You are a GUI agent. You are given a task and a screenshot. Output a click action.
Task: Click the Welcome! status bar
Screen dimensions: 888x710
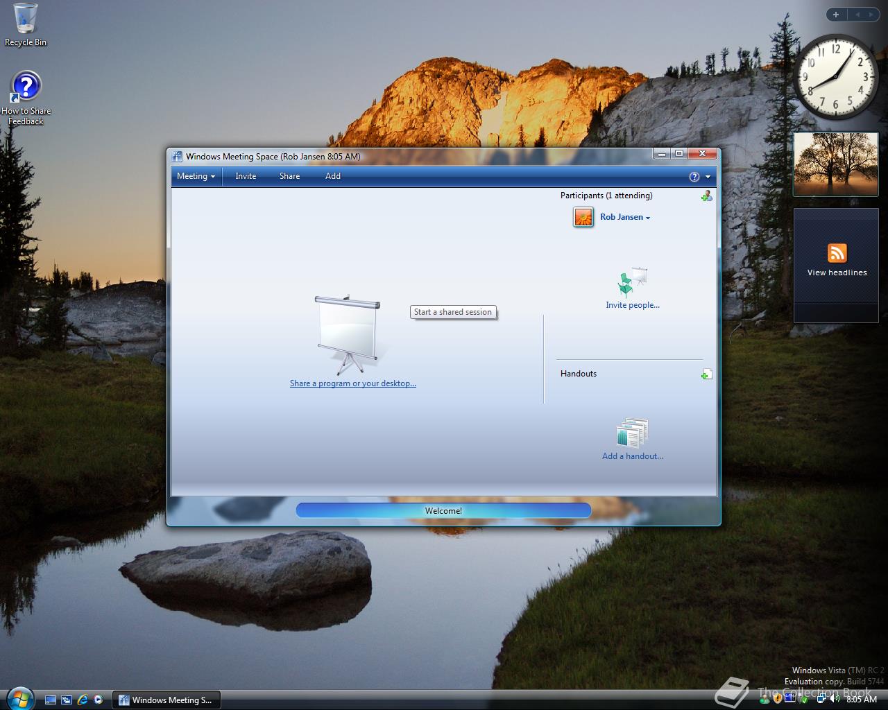(443, 511)
